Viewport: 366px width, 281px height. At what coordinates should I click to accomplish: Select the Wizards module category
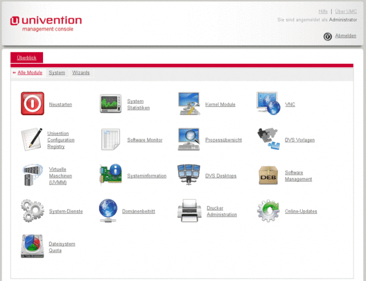pos(81,73)
